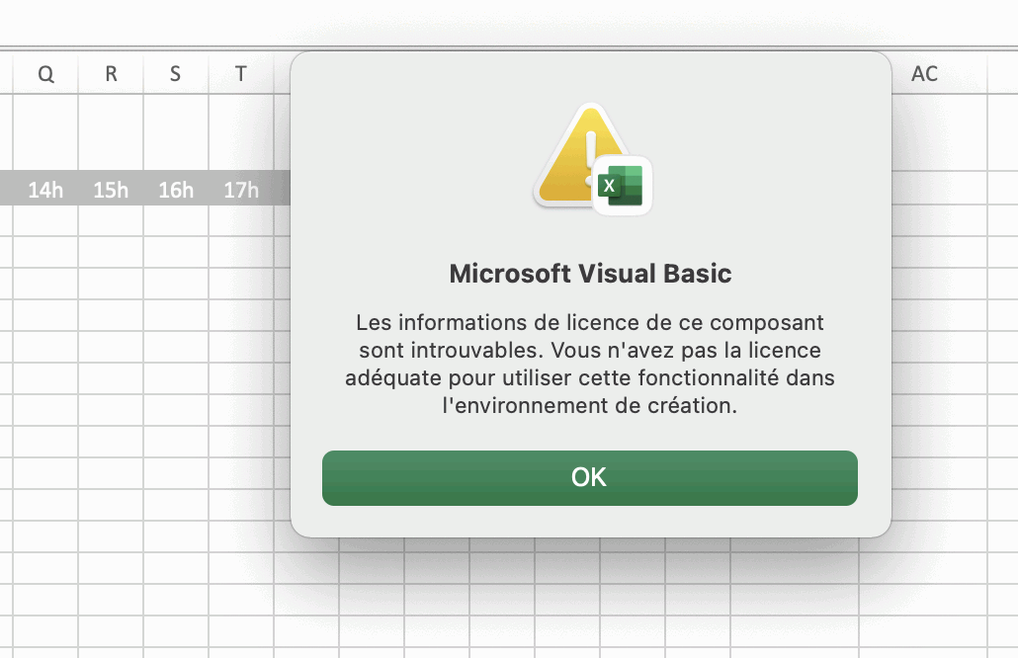Click OK to dismiss the dialog
The height and width of the screenshot is (658, 1018).
point(589,478)
